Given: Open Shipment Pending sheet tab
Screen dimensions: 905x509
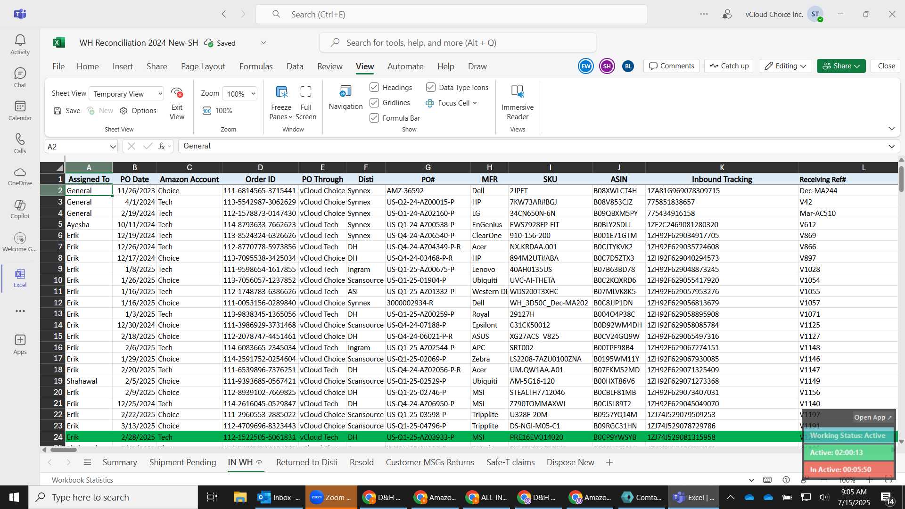Looking at the screenshot, I should [x=183, y=462].
